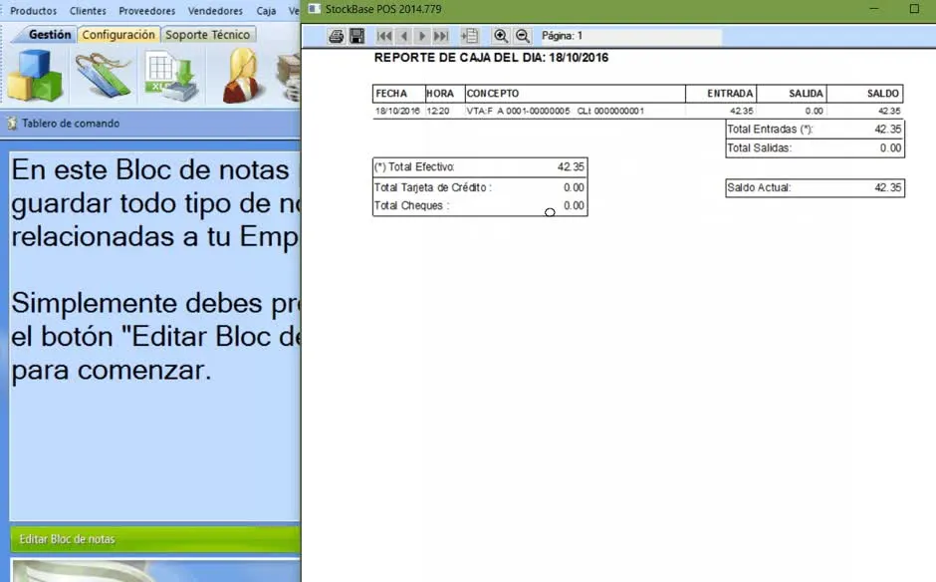Screen dimensions: 936x582
Task: Minimize the StockBase POS report window
Action: point(874,9)
